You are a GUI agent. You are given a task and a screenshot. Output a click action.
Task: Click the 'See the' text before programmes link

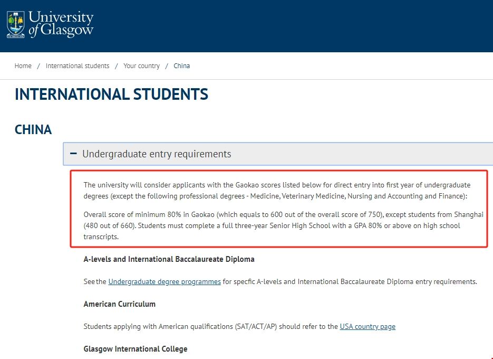(x=95, y=282)
